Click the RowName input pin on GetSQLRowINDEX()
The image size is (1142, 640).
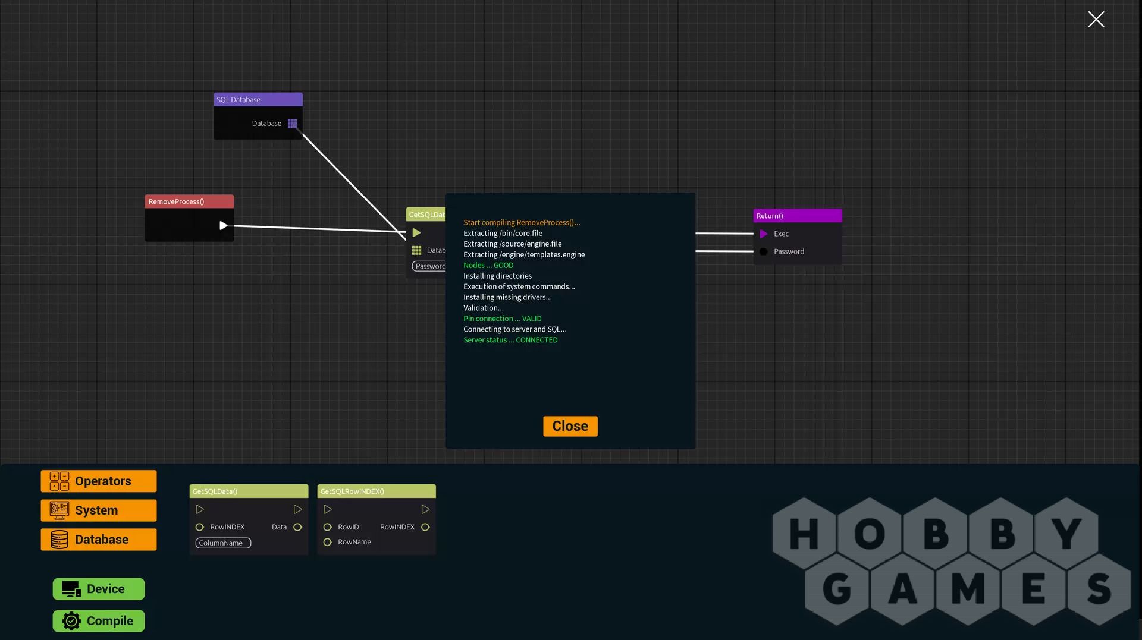pos(327,542)
